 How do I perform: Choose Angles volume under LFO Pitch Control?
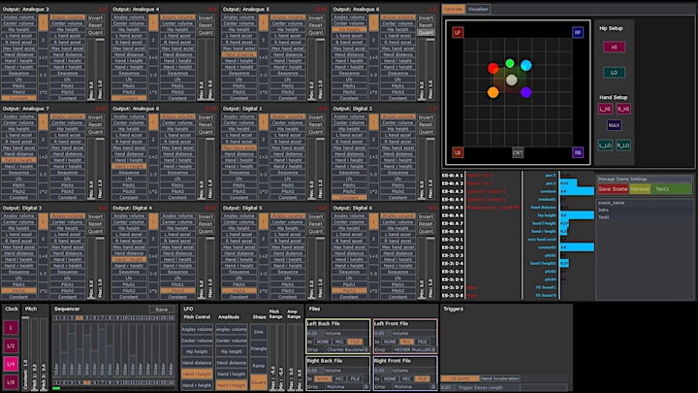(197, 329)
